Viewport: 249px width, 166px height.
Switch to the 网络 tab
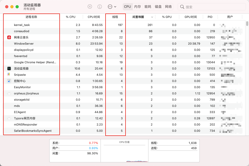tap(168, 7)
